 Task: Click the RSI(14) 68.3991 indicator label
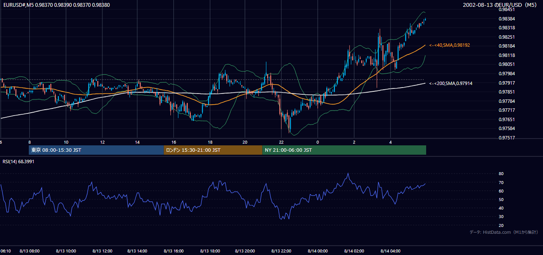pyautogui.click(x=18, y=161)
